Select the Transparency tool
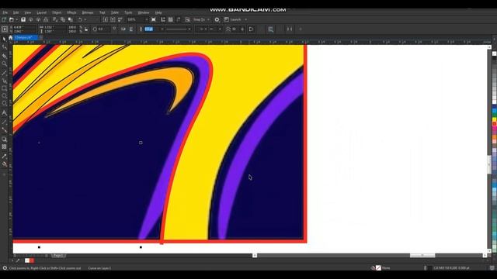 point(4,146)
